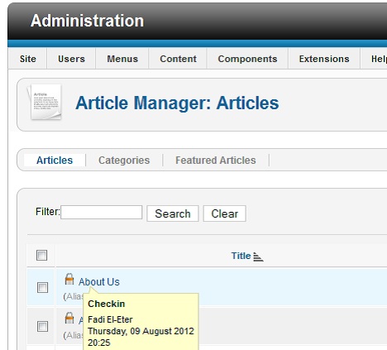This screenshot has height=350, width=387.
Task: Click the Checkin tooltip title
Action: tap(107, 304)
